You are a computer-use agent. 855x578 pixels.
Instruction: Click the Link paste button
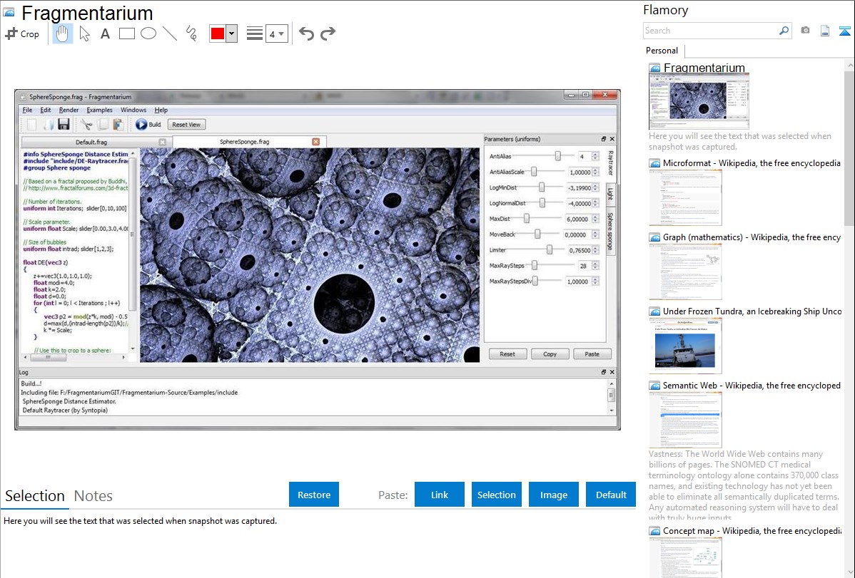click(440, 495)
